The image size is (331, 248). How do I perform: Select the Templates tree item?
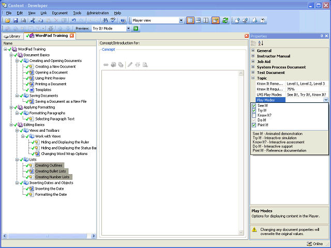tap(43, 90)
